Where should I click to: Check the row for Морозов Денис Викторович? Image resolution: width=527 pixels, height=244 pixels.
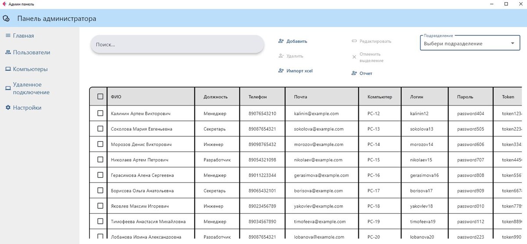point(100,144)
